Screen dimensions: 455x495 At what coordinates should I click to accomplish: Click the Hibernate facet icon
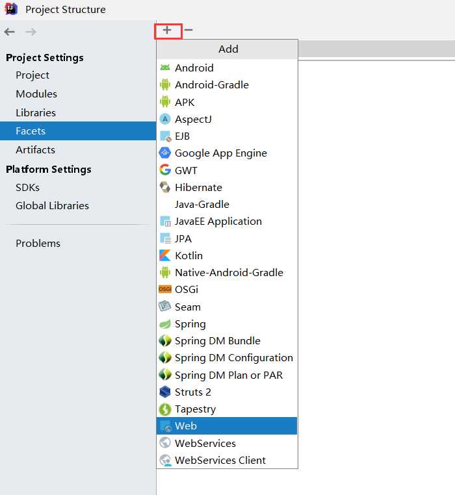tap(165, 187)
